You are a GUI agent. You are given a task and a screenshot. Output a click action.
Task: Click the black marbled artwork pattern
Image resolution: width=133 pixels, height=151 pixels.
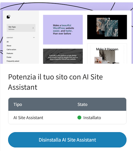[107, 27]
